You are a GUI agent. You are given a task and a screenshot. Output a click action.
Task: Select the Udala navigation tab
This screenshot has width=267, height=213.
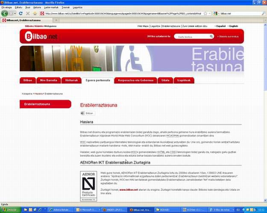[x=165, y=81]
